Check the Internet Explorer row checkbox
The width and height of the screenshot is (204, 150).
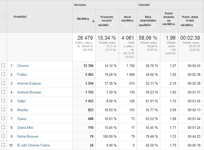[3, 83]
